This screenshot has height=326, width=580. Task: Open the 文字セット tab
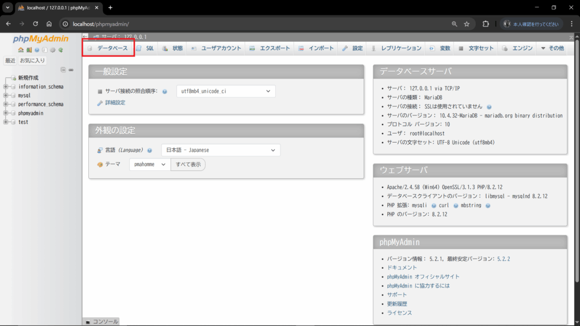[x=476, y=49]
